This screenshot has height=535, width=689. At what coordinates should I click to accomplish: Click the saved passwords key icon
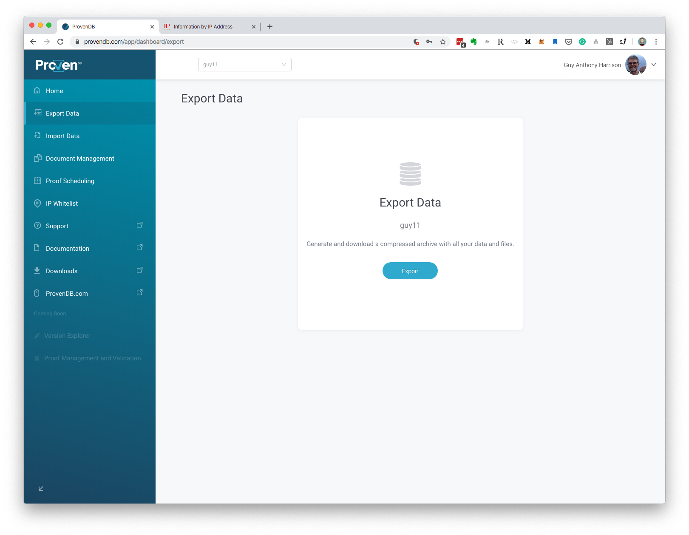click(x=429, y=42)
